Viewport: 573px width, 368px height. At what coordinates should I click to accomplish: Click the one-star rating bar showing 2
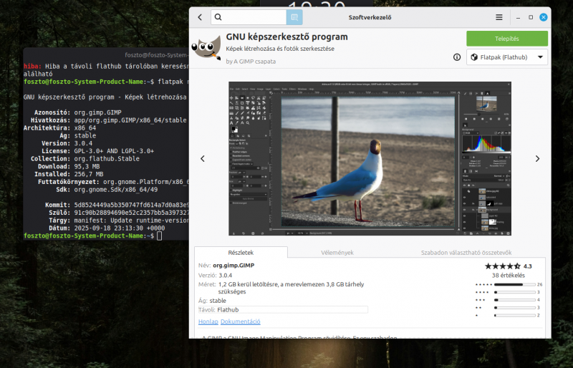515,315
